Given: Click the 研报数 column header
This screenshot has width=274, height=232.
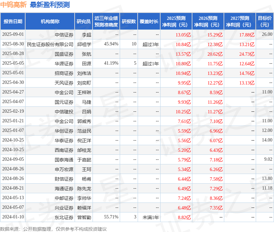Looking at the screenshot, I should [129, 21].
